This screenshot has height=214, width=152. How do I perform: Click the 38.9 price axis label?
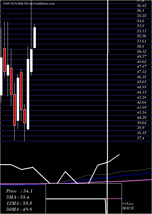[140, 128]
